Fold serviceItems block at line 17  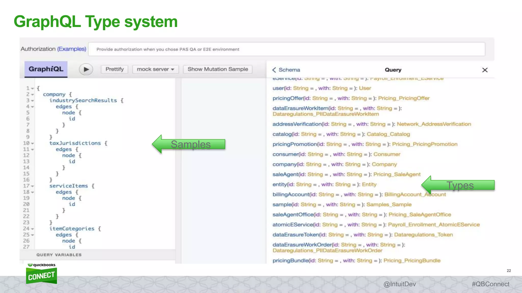click(x=32, y=186)
